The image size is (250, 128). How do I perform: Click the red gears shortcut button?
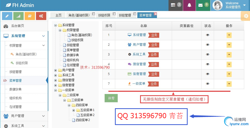coord(41,16)
